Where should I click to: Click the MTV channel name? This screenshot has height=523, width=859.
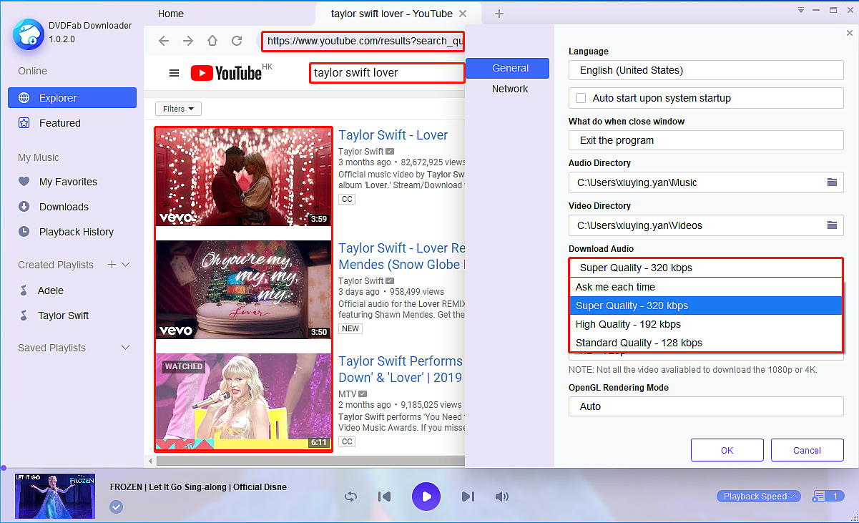348,394
